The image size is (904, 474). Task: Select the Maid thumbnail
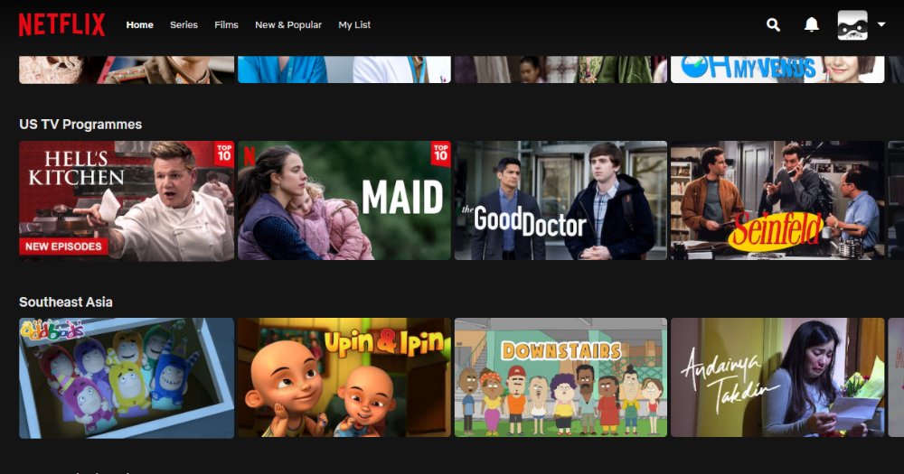point(344,200)
